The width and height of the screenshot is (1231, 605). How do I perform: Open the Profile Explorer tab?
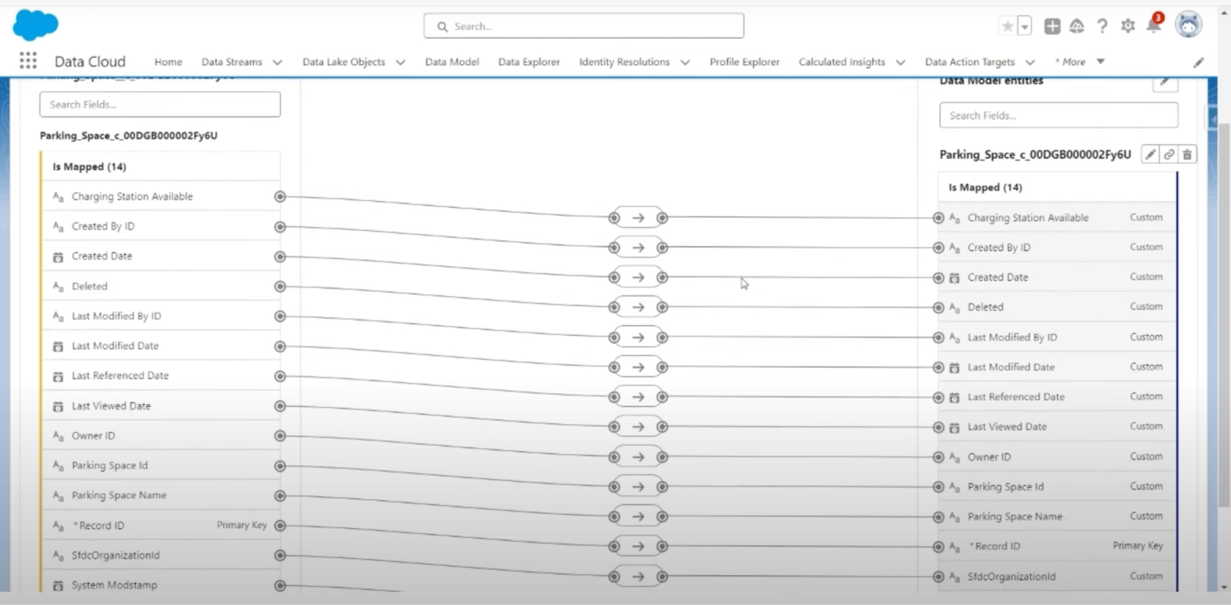click(744, 62)
